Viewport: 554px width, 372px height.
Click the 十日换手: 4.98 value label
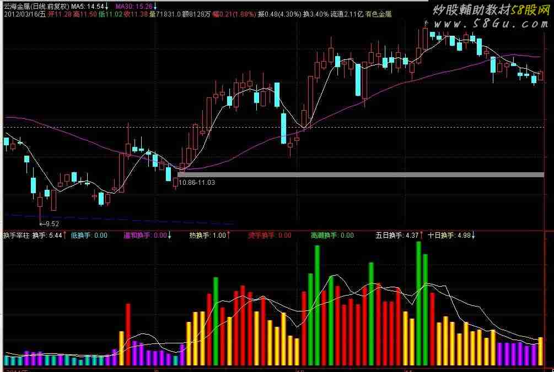[449, 235]
